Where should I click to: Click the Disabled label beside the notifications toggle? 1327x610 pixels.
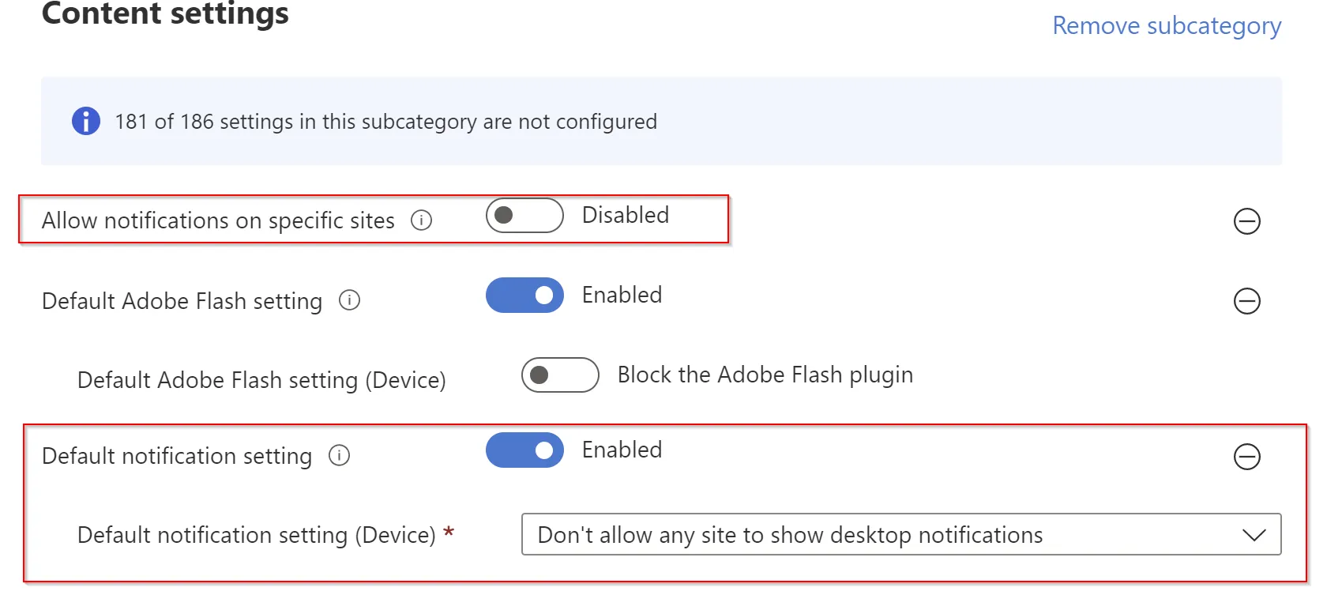(x=626, y=215)
